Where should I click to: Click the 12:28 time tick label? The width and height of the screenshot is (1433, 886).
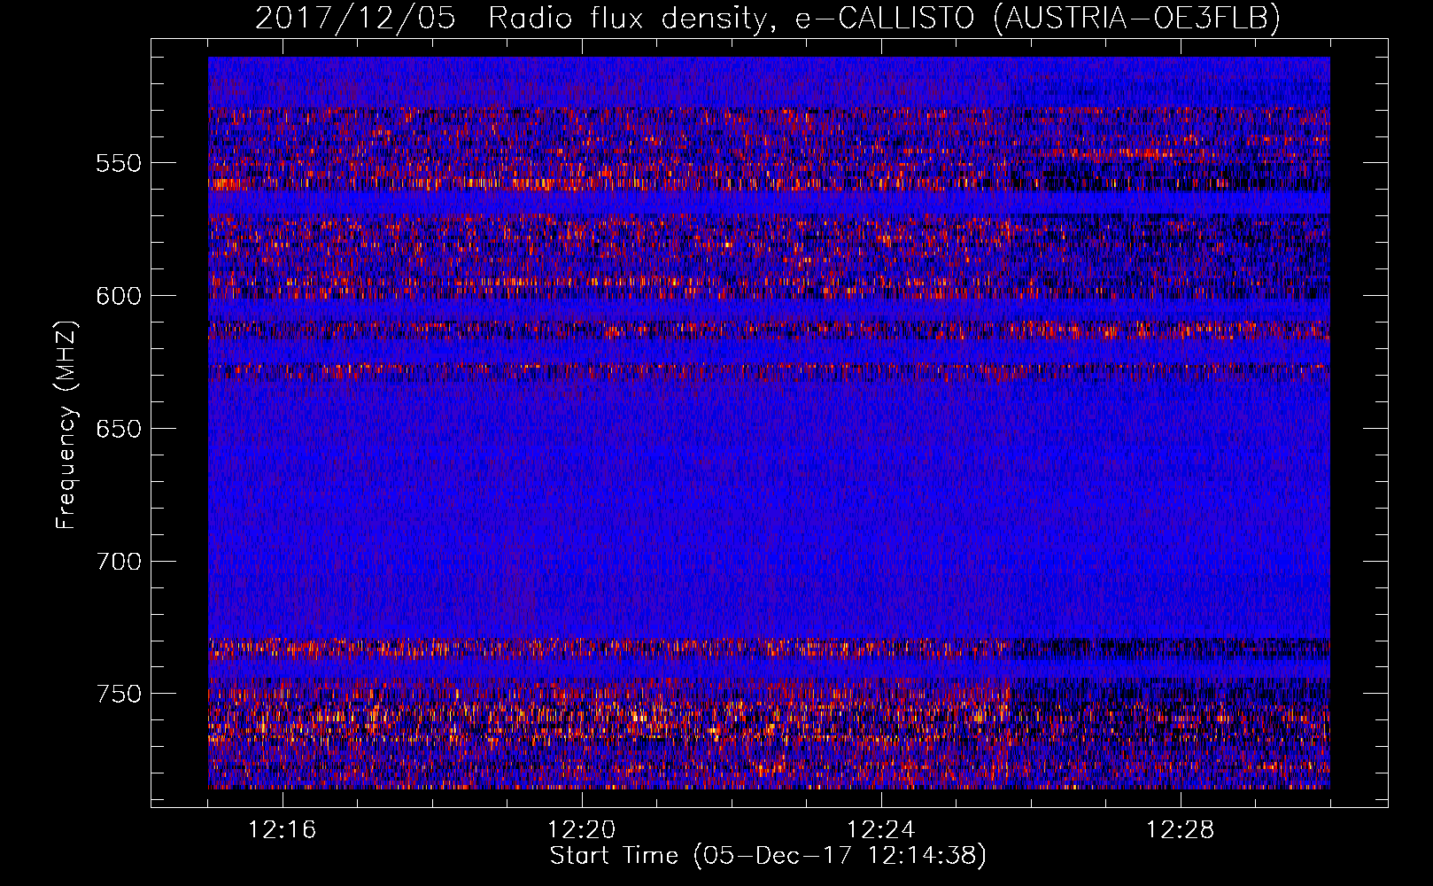1181,830
